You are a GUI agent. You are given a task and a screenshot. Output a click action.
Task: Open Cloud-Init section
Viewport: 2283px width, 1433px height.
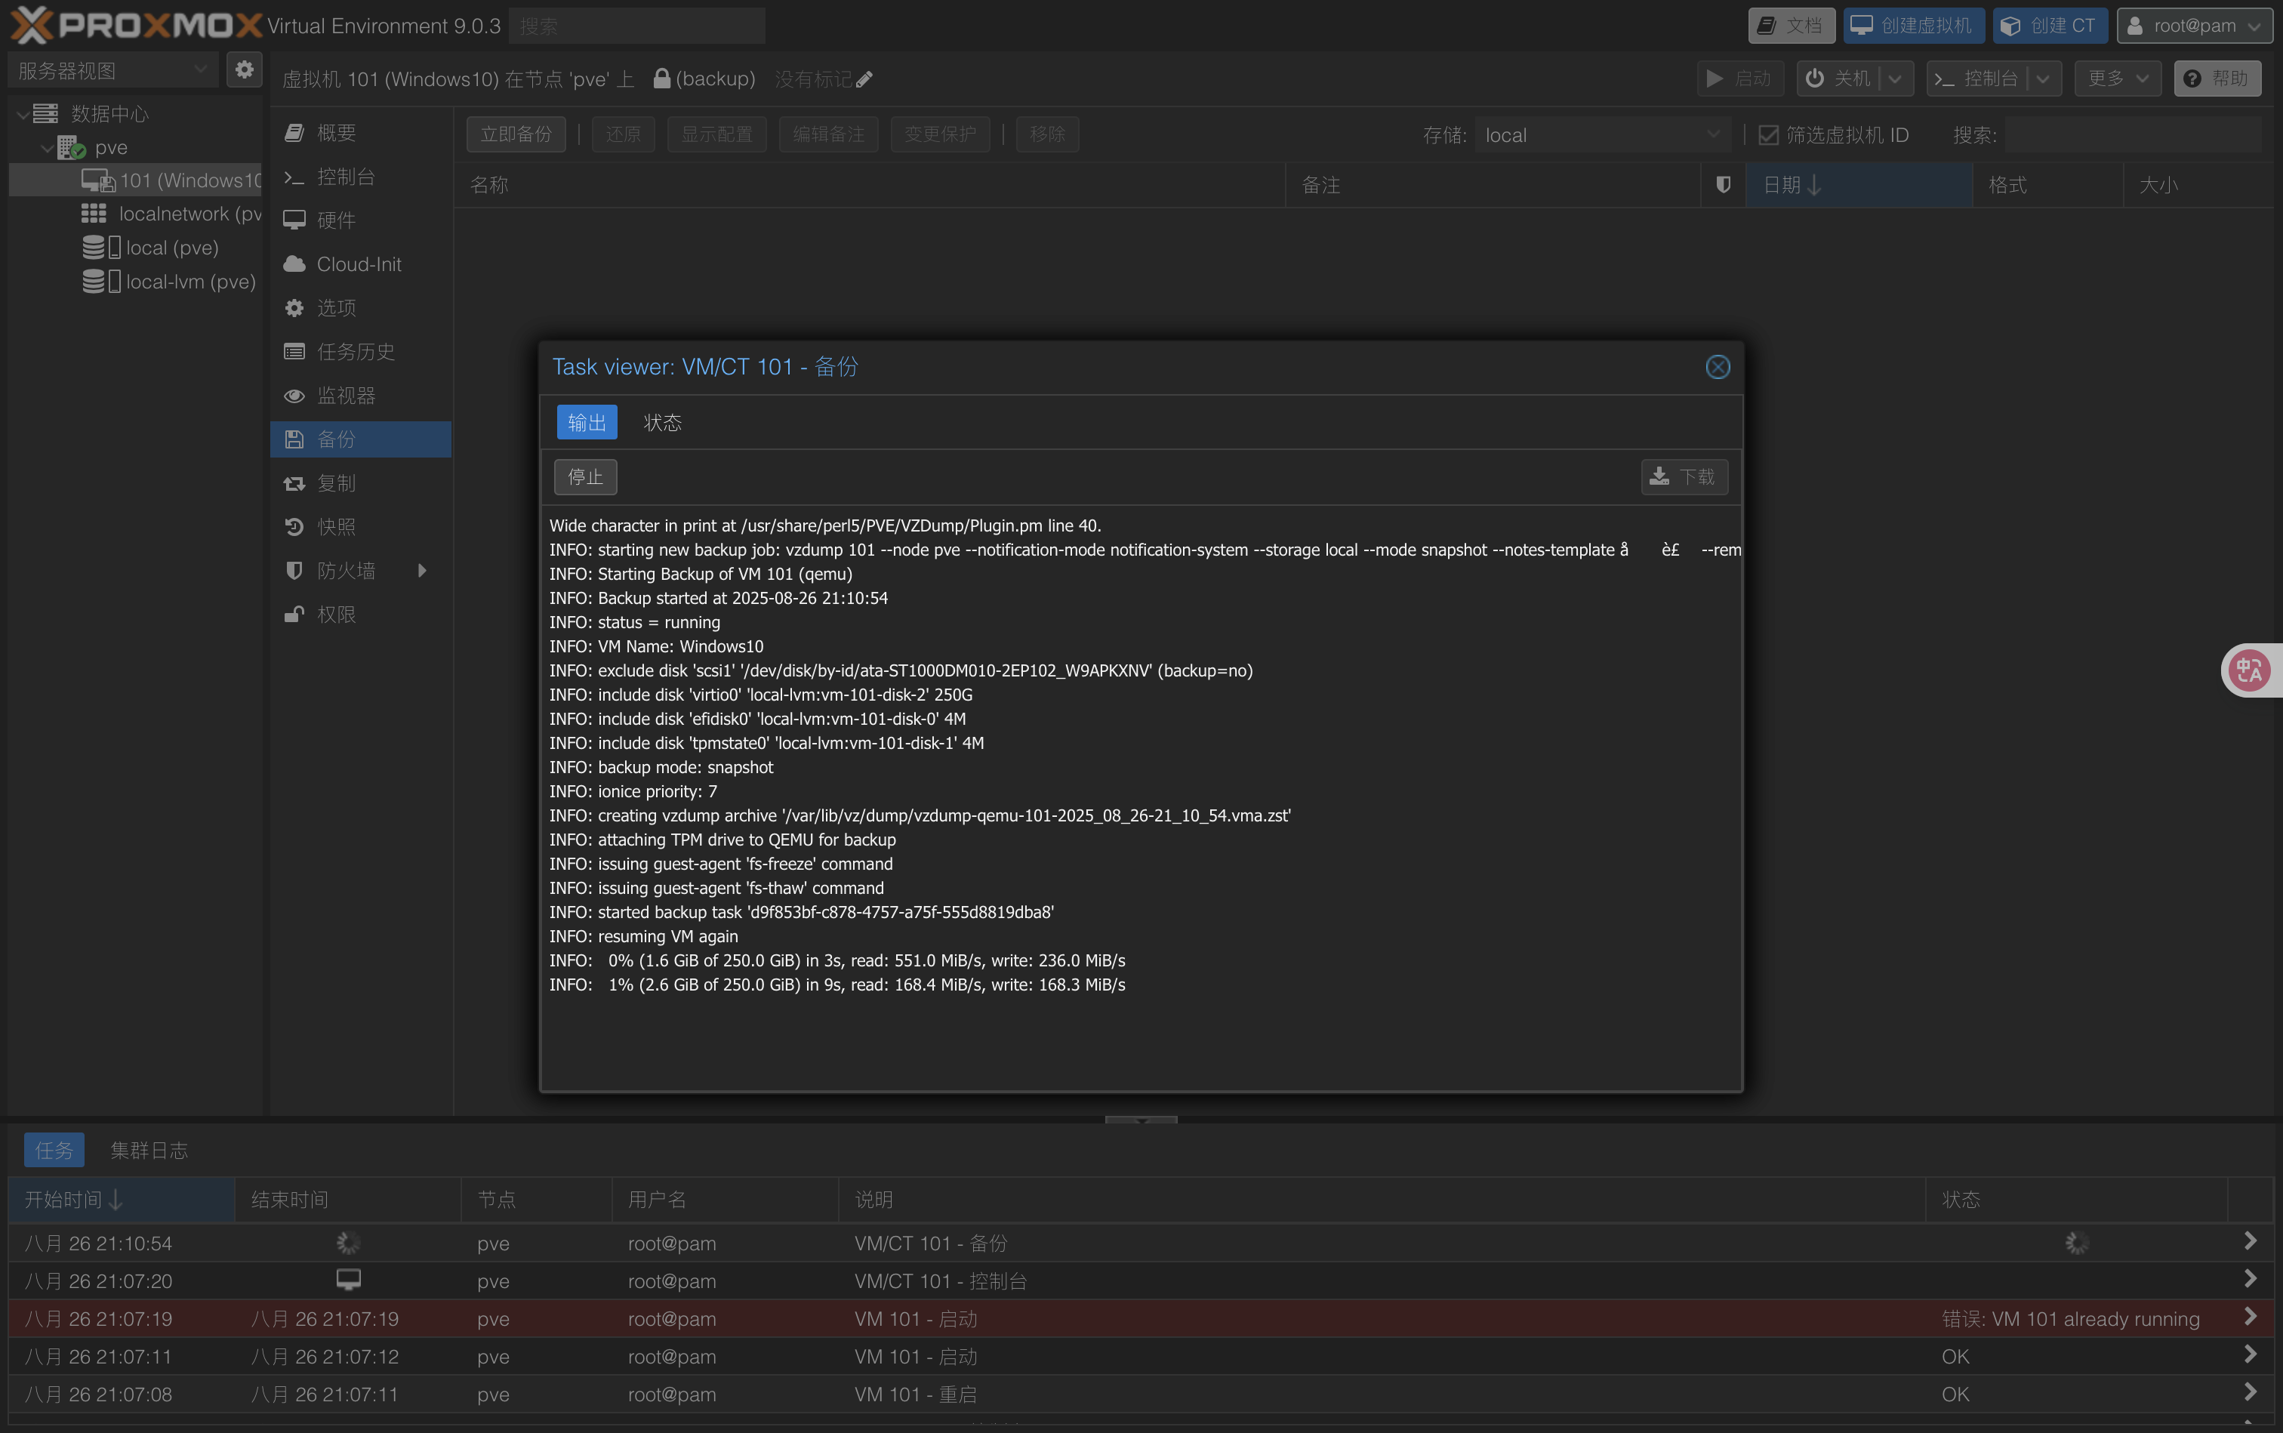tap(360, 264)
